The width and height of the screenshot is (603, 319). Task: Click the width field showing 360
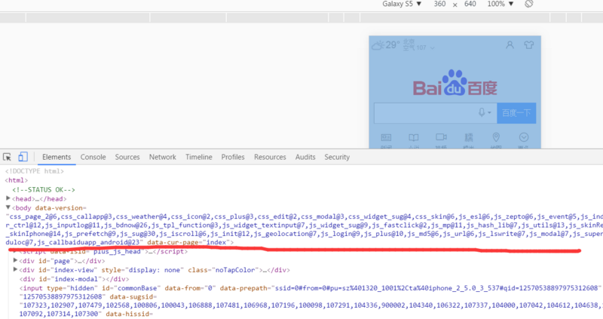pyautogui.click(x=439, y=4)
